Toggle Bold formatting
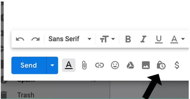 pos(128,39)
